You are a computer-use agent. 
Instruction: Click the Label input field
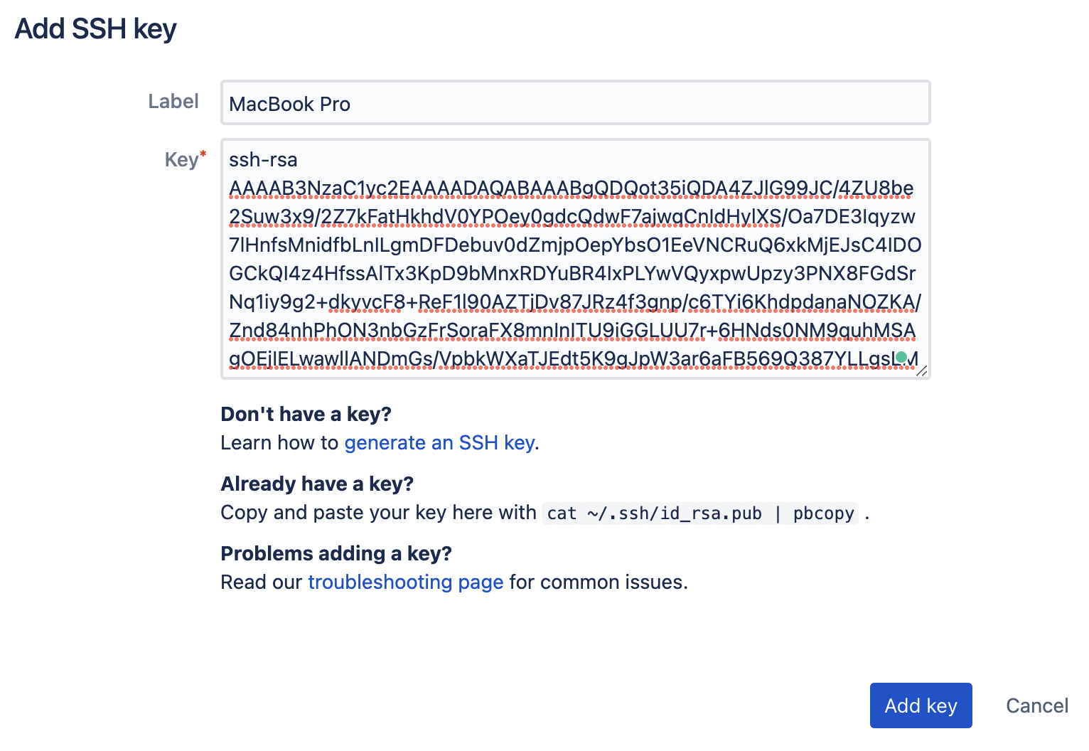pos(574,102)
